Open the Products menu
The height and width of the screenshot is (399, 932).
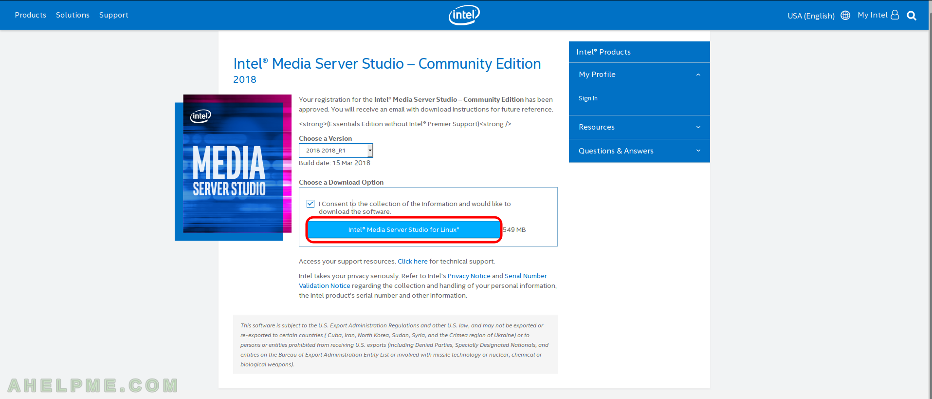click(x=31, y=15)
